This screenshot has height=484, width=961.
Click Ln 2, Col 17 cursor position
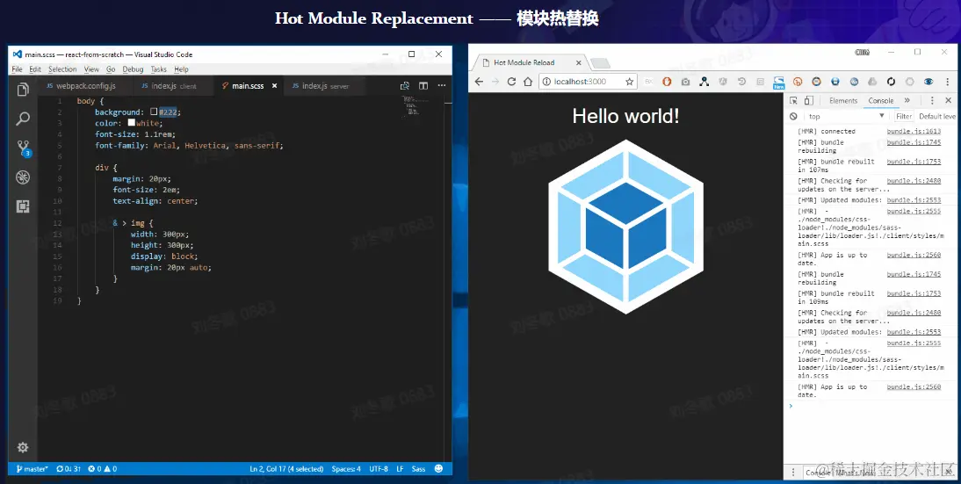pyautogui.click(x=286, y=469)
